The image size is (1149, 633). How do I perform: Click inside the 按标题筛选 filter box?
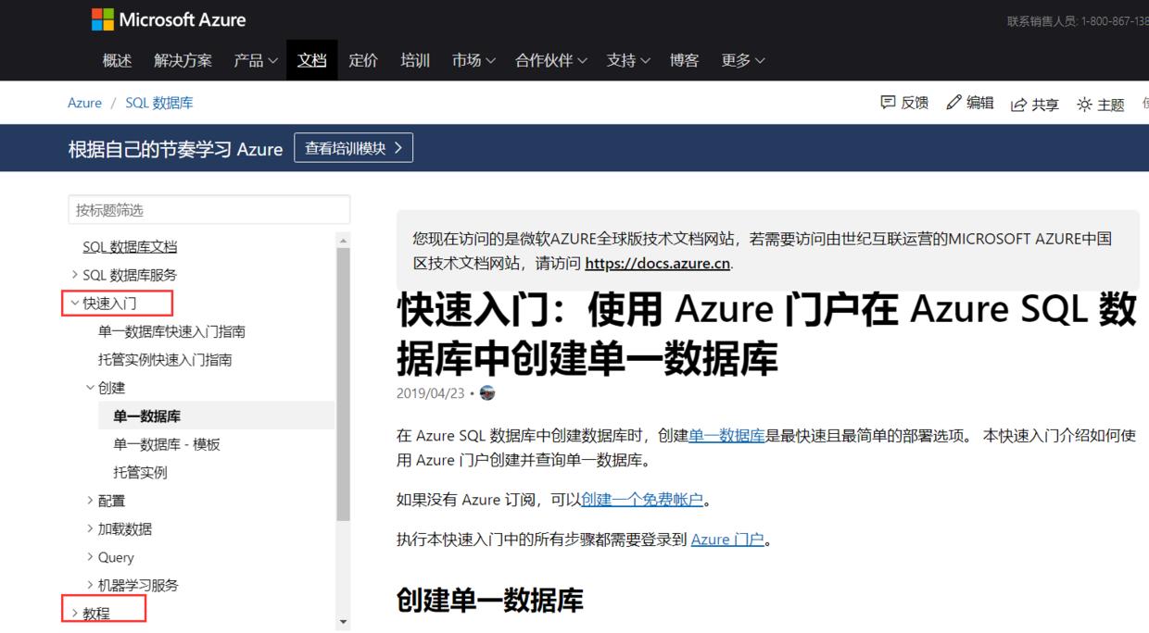click(x=208, y=209)
